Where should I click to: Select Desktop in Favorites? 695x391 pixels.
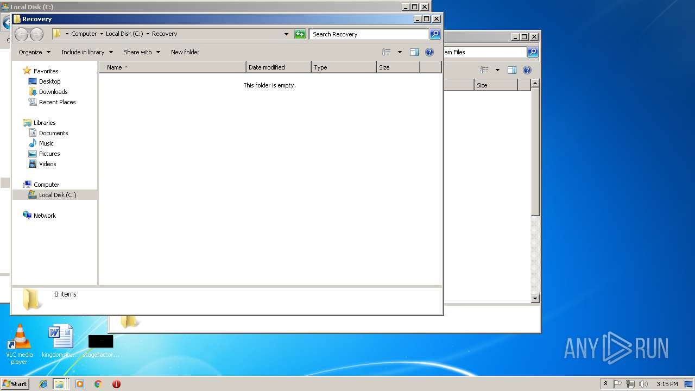pos(49,81)
